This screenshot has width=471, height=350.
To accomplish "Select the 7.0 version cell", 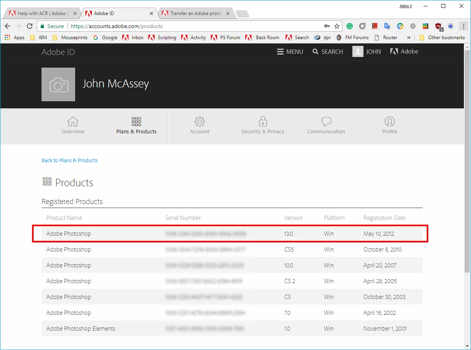I will tap(287, 313).
